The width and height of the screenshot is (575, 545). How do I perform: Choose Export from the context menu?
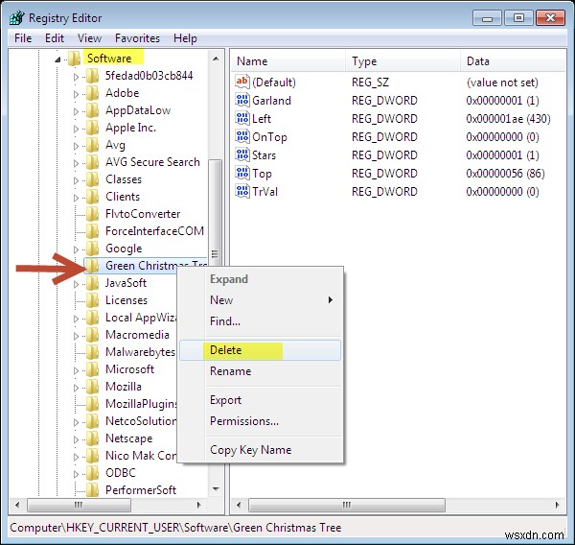[261, 400]
